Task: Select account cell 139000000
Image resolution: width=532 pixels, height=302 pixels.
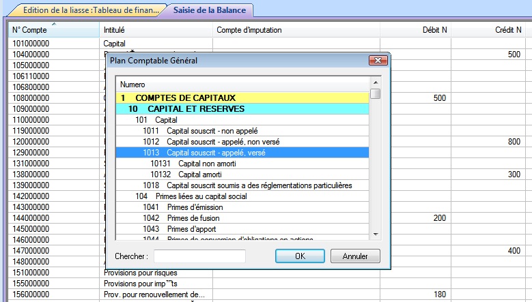Action: tap(53, 185)
